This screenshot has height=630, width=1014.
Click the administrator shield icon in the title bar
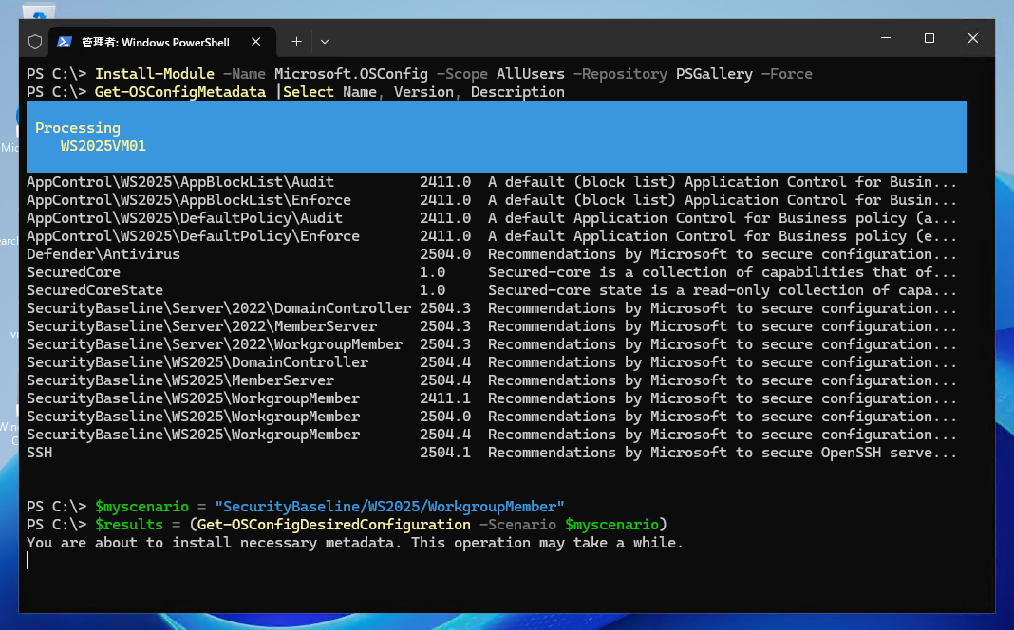click(34, 41)
